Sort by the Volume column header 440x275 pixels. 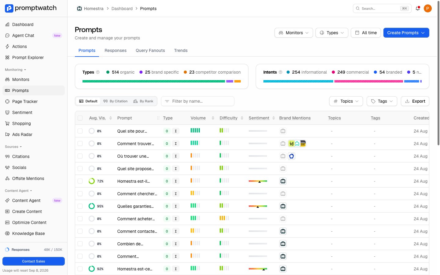point(202,118)
